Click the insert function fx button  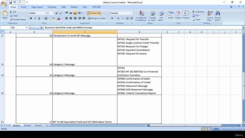41,28
